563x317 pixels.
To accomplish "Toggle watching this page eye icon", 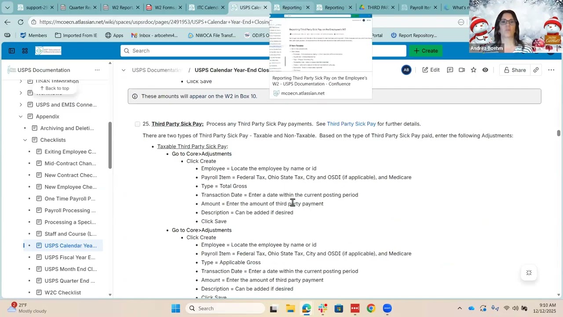I will pos(485,70).
